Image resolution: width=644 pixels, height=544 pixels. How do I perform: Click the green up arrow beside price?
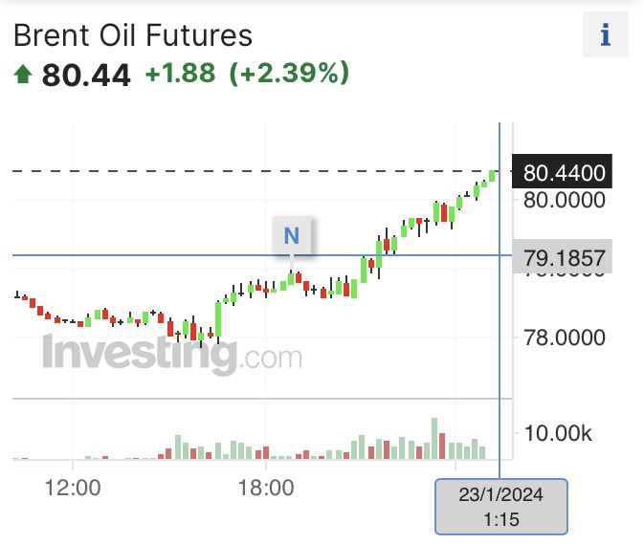[x=22, y=73]
